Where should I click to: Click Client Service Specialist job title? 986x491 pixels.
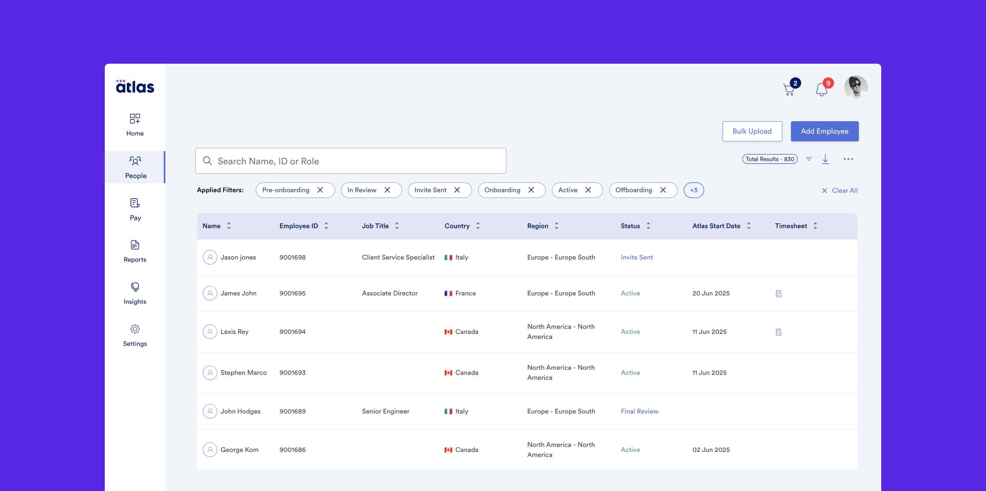[398, 257]
